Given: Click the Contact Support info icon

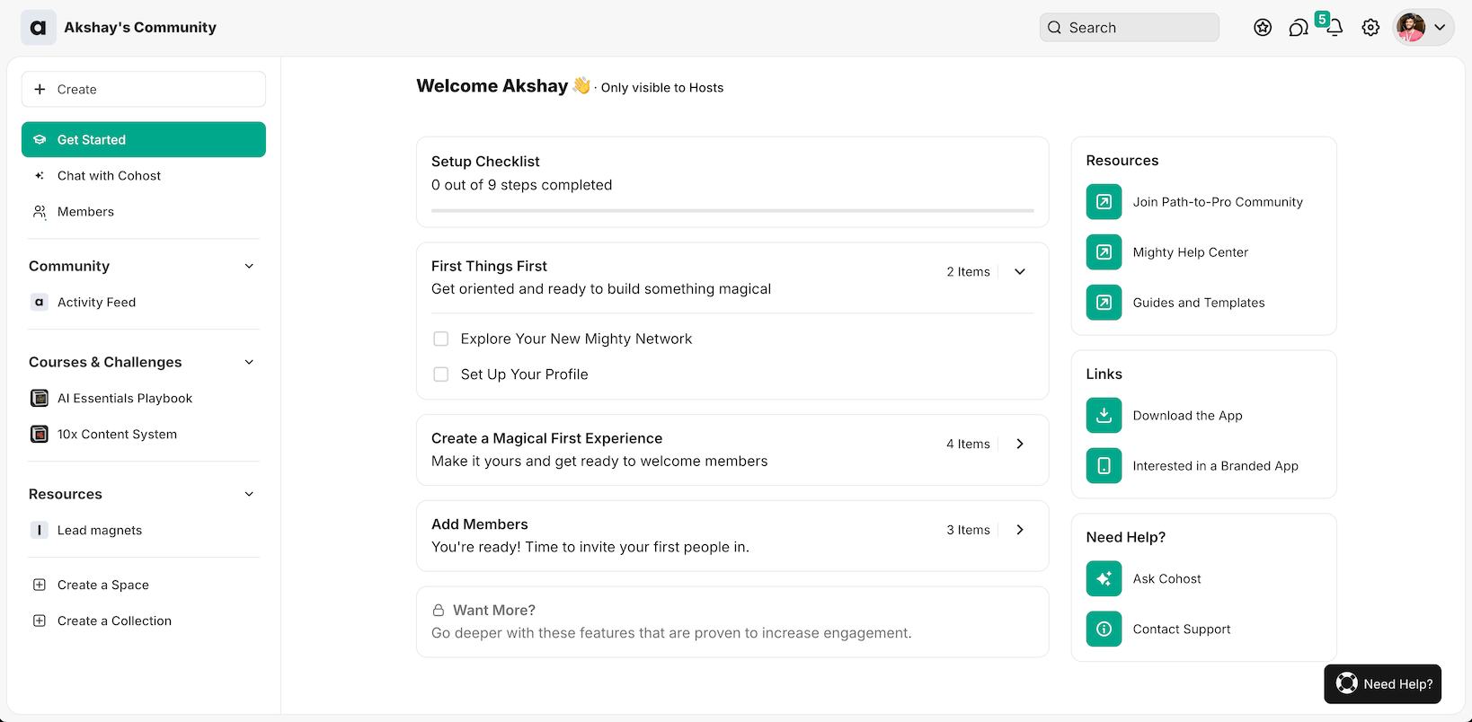Looking at the screenshot, I should pos(1104,630).
